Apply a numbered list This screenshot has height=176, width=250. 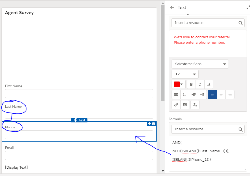click(x=185, y=94)
